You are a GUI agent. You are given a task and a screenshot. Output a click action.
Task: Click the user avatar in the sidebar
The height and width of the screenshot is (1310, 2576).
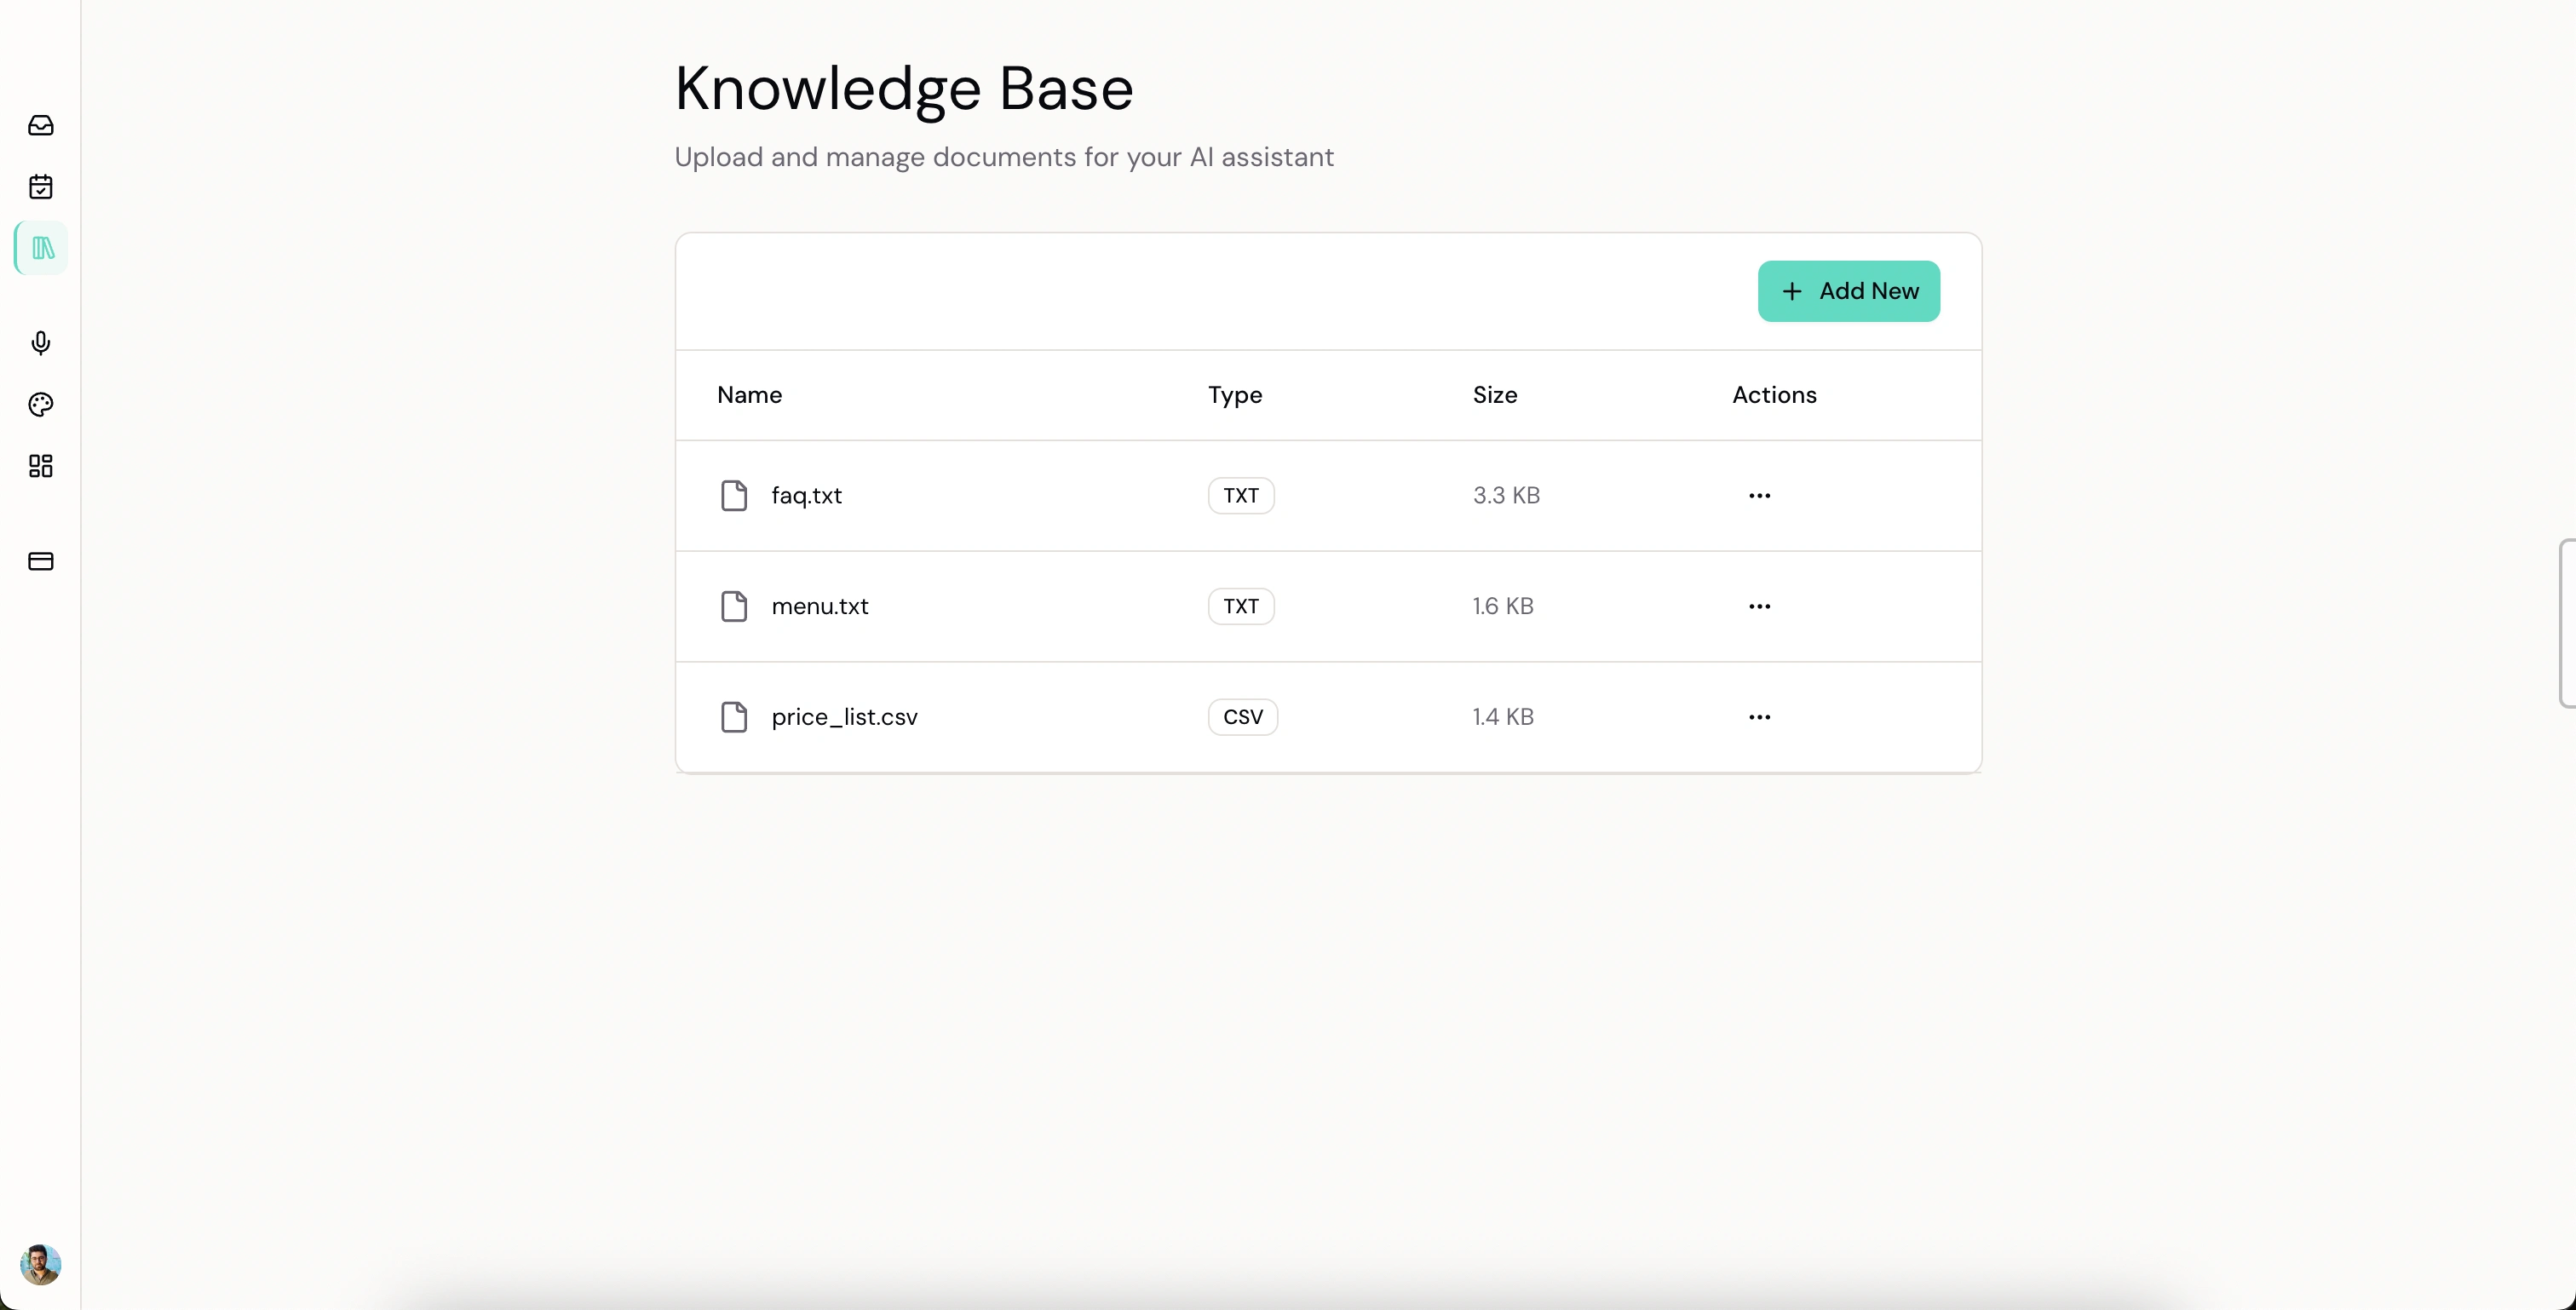[41, 1264]
